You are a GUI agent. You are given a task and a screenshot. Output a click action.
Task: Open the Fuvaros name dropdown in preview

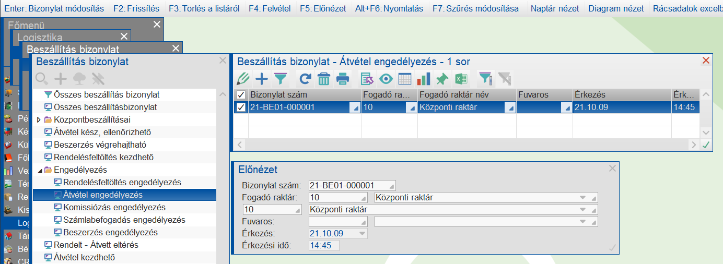[584, 222]
